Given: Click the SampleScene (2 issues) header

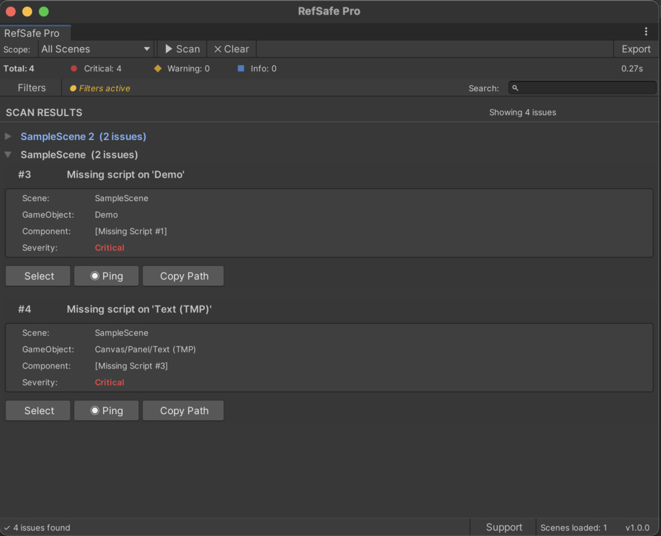Looking at the screenshot, I should [x=79, y=155].
